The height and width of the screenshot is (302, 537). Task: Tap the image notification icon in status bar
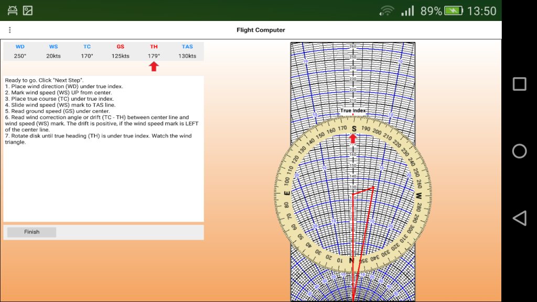click(x=28, y=10)
